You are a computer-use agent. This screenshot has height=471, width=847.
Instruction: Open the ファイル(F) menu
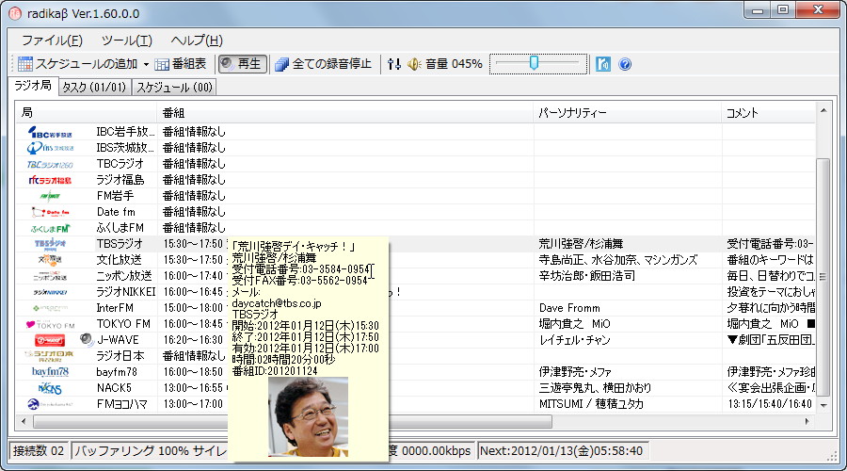coord(52,41)
